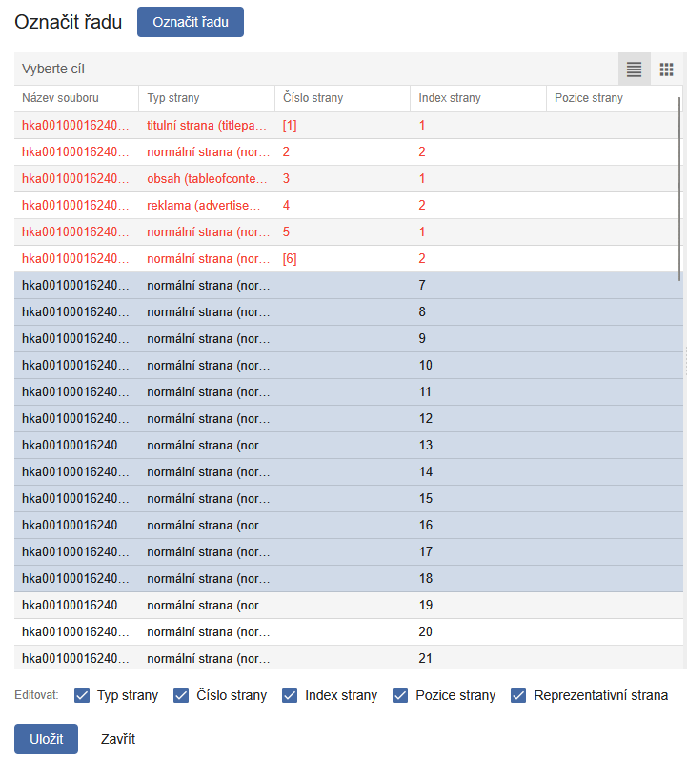Click the table's vertical scrollbar
The width and height of the screenshot is (687, 759).
[x=680, y=181]
